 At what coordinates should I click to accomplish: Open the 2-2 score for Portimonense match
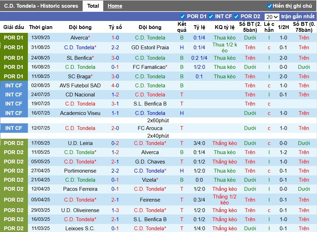(115, 171)
